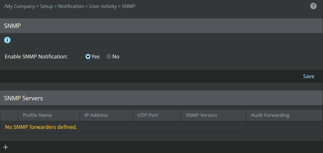The image size is (323, 153).
Task: Open the help question mark icon
Action: tap(313, 6)
